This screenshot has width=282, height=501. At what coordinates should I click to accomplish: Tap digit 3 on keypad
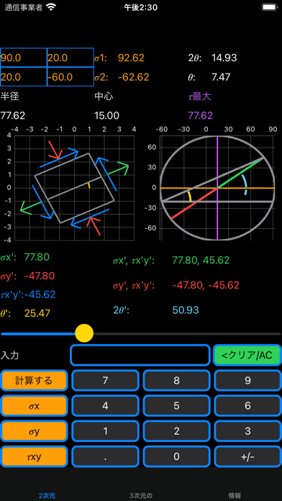[247, 431]
